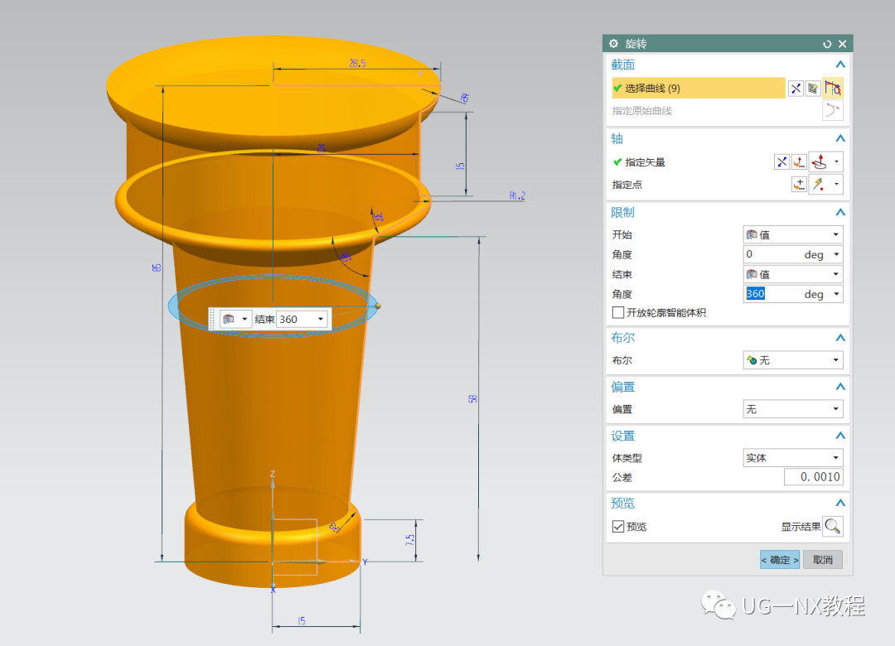This screenshot has height=646, width=895.
Task: Open the vector dialog icon in 轴
Action: [799, 162]
